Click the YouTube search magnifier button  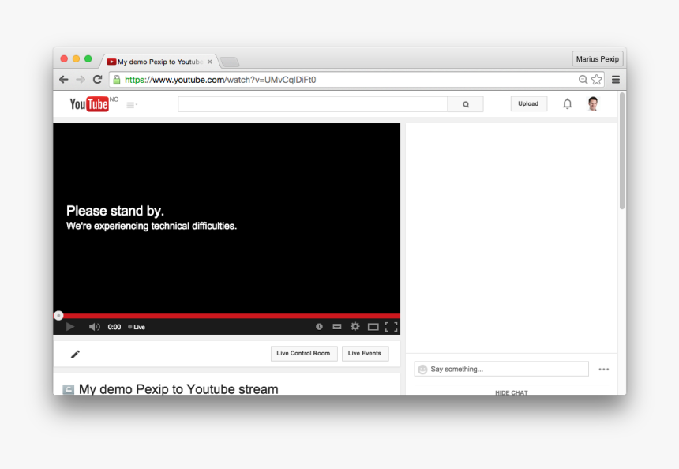(x=466, y=104)
